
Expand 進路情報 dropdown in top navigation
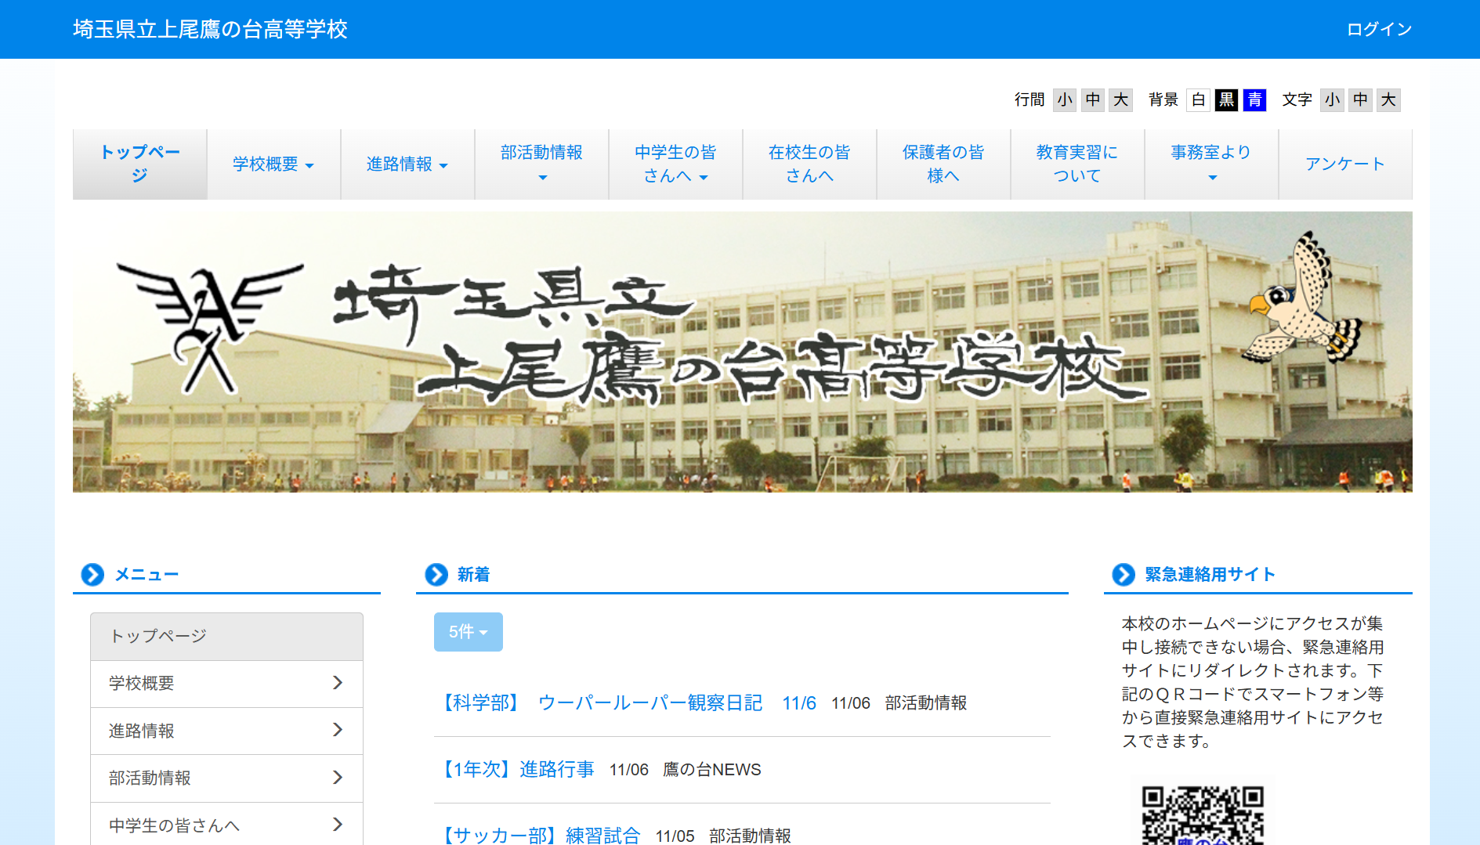pos(407,164)
